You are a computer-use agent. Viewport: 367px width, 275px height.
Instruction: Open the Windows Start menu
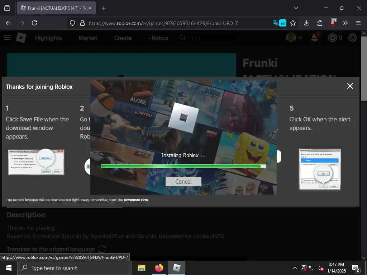[9, 268]
